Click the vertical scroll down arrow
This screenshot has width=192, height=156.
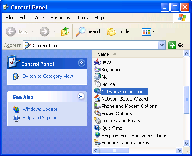click(186, 143)
